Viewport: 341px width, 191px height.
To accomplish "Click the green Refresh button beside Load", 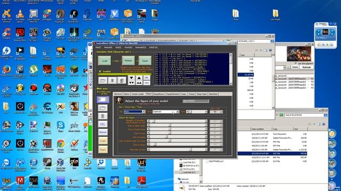I will (128, 61).
